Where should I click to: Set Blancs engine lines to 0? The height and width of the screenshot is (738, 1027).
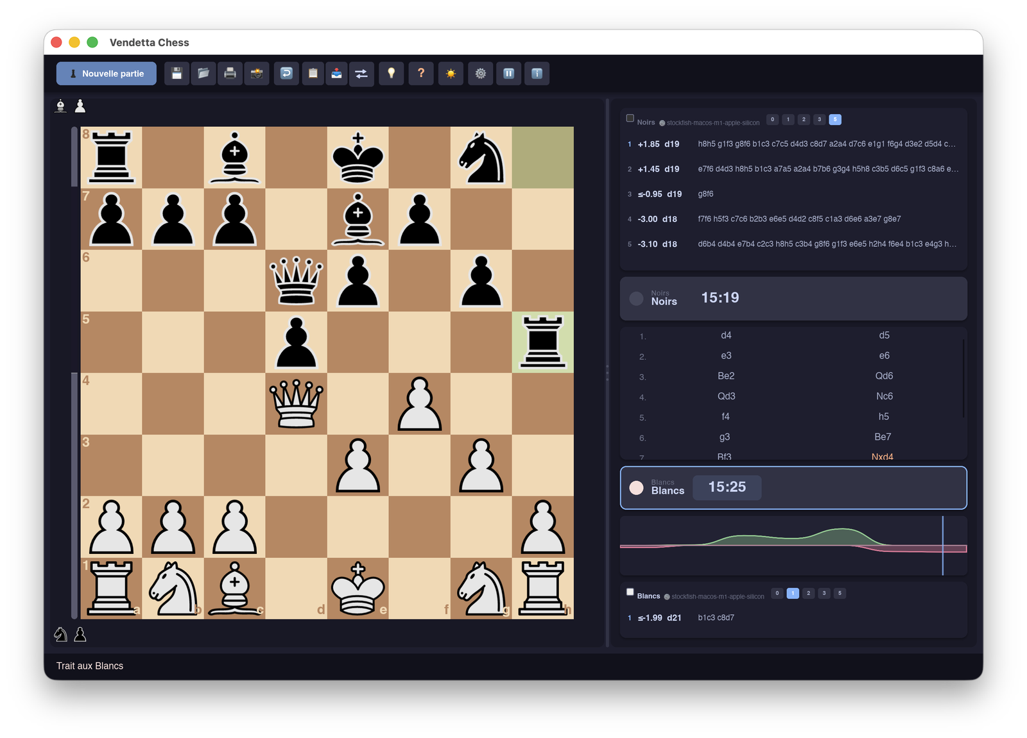click(777, 593)
